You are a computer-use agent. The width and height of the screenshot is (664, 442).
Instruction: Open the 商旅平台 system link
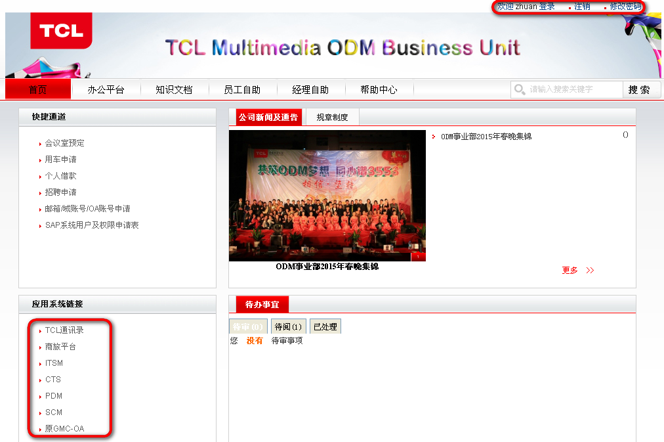60,347
